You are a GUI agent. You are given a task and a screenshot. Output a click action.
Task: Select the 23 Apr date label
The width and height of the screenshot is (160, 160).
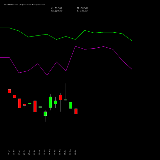19,152
